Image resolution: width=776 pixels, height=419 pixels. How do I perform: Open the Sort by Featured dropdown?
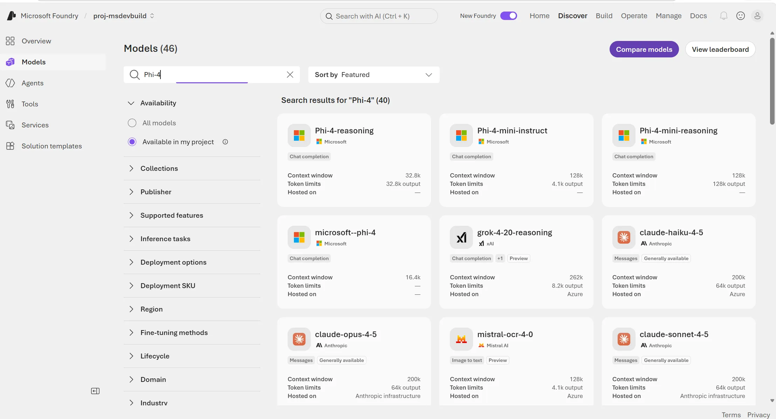374,75
